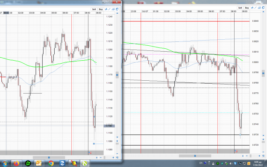Open the Windows Start menu
267x167 pixels.
tap(5, 164)
